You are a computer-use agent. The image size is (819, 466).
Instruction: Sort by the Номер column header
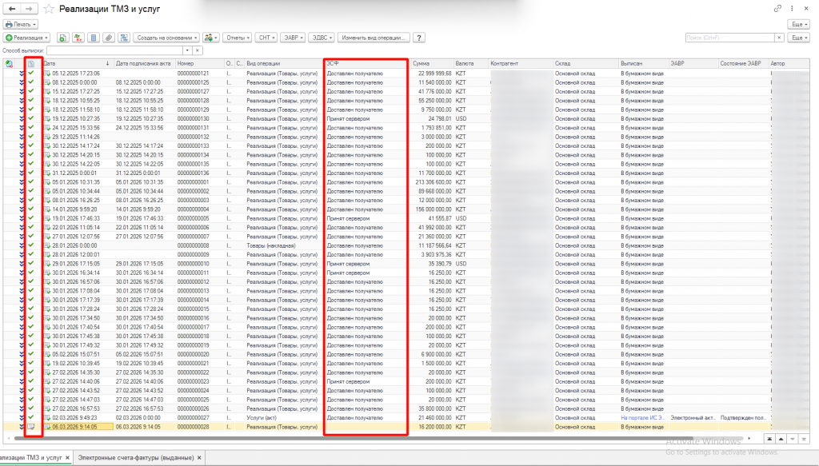pos(199,64)
